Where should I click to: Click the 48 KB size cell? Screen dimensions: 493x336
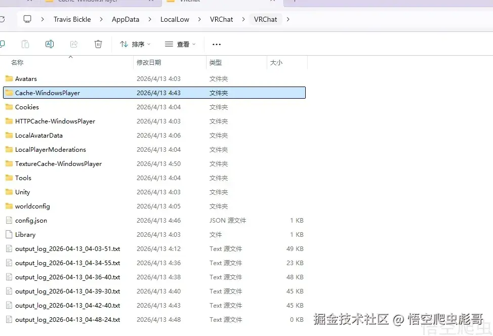click(295, 277)
